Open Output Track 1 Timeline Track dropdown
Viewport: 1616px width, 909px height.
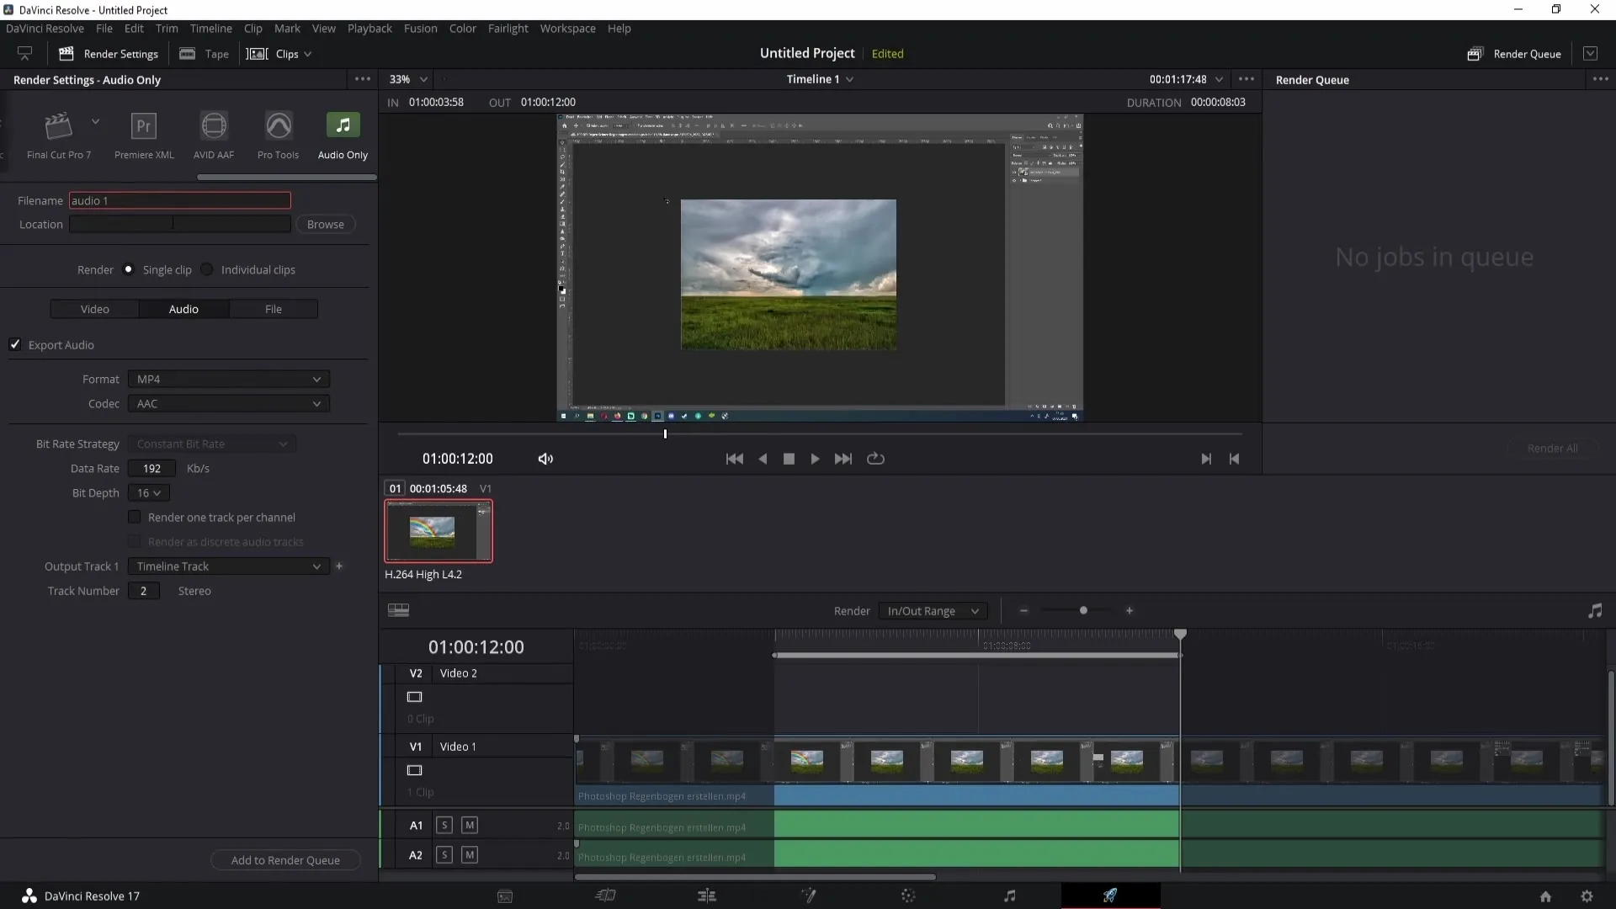point(229,566)
